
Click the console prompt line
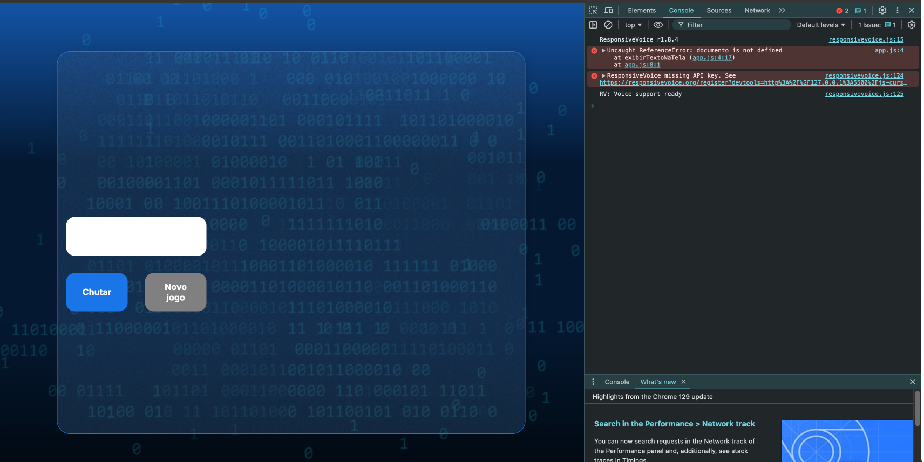tap(752, 106)
